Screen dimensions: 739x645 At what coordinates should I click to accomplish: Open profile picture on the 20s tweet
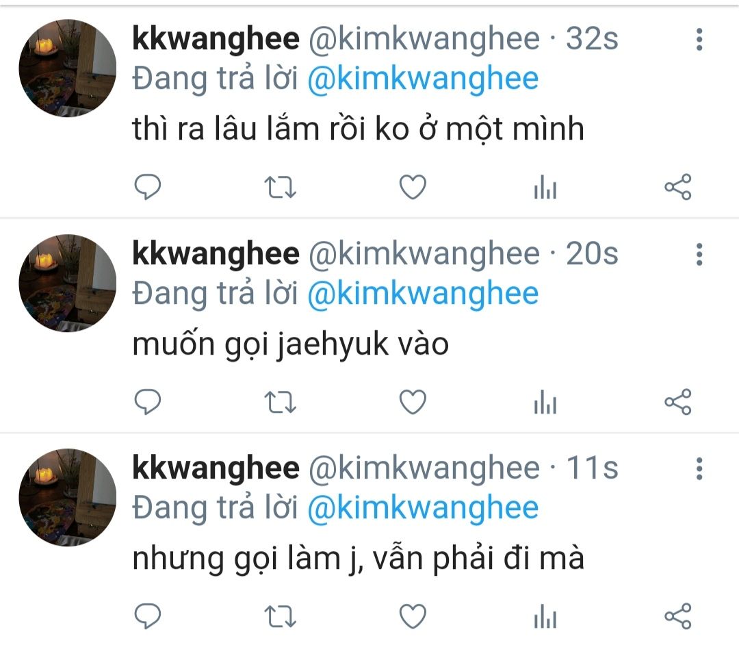click(67, 283)
